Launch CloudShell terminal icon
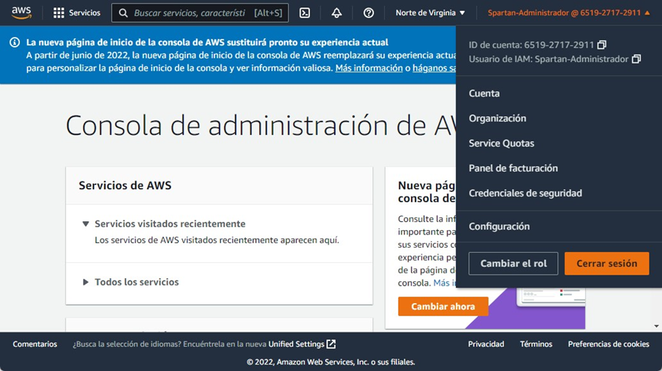The height and width of the screenshot is (371, 662). (x=305, y=13)
